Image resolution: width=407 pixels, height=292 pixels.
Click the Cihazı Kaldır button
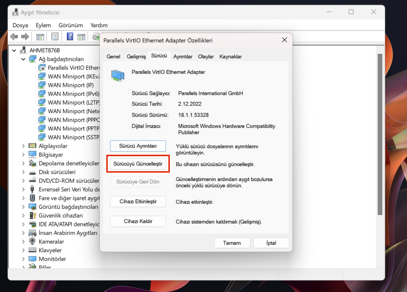click(138, 221)
